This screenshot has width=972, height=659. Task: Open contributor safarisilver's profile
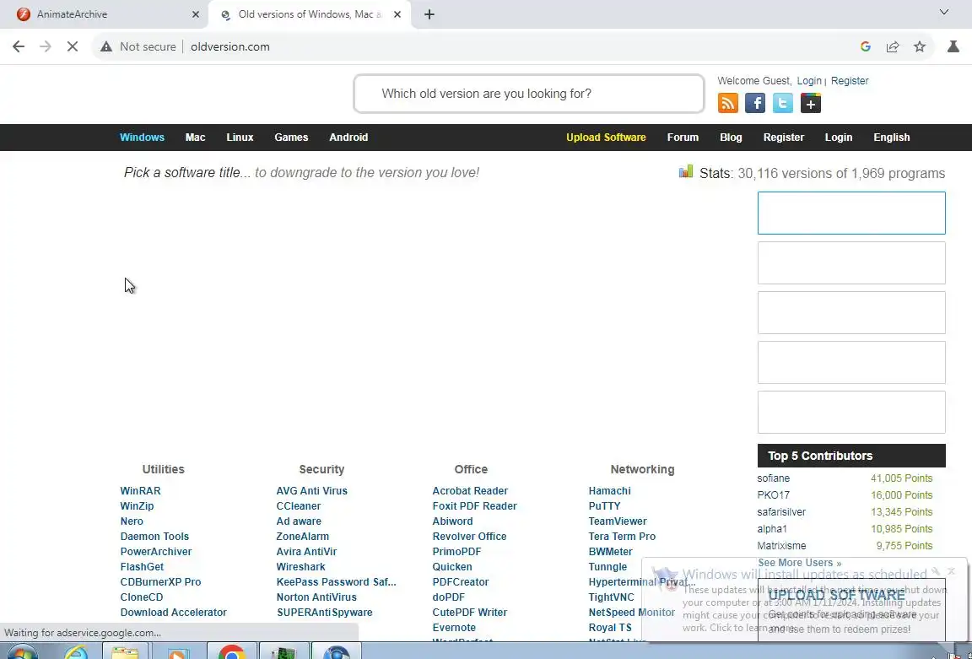click(781, 512)
